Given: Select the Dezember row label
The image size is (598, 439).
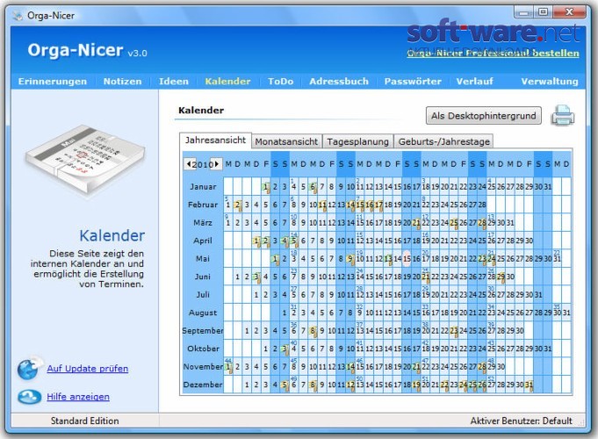Looking at the screenshot, I should click(x=203, y=385).
